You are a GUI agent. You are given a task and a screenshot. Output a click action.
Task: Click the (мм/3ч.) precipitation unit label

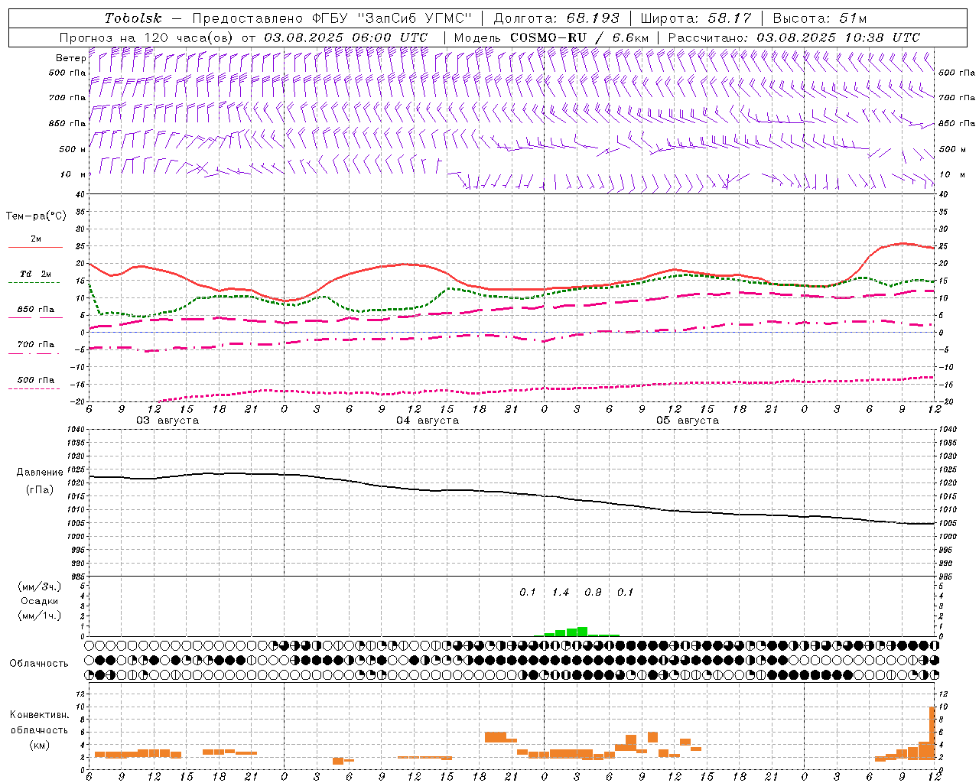click(x=40, y=587)
